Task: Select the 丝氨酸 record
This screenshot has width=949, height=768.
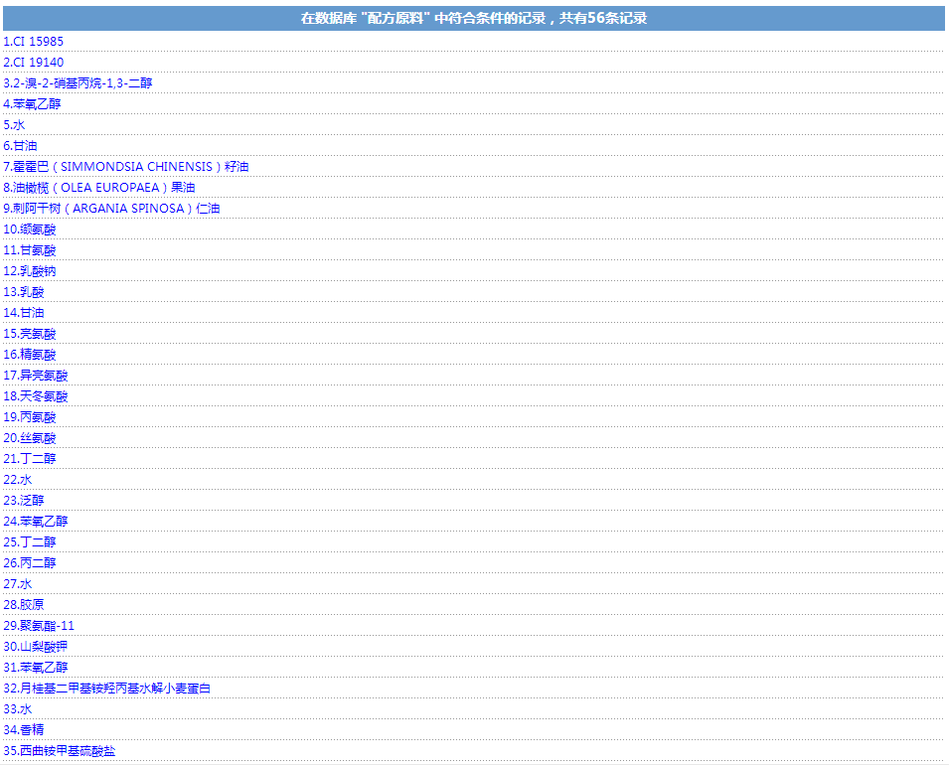Action: coord(30,438)
